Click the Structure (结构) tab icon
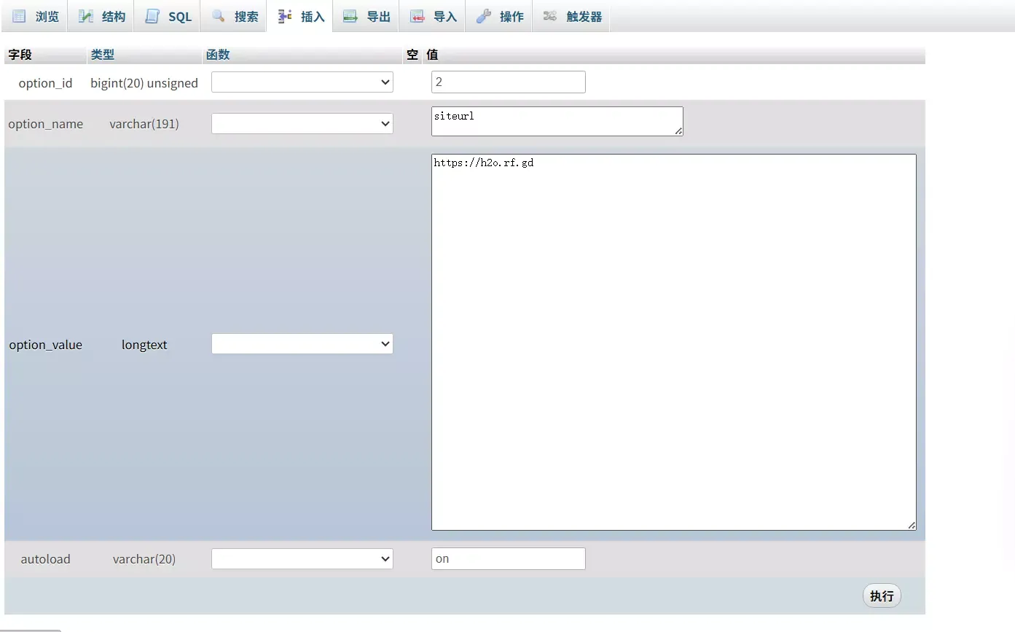 [86, 16]
